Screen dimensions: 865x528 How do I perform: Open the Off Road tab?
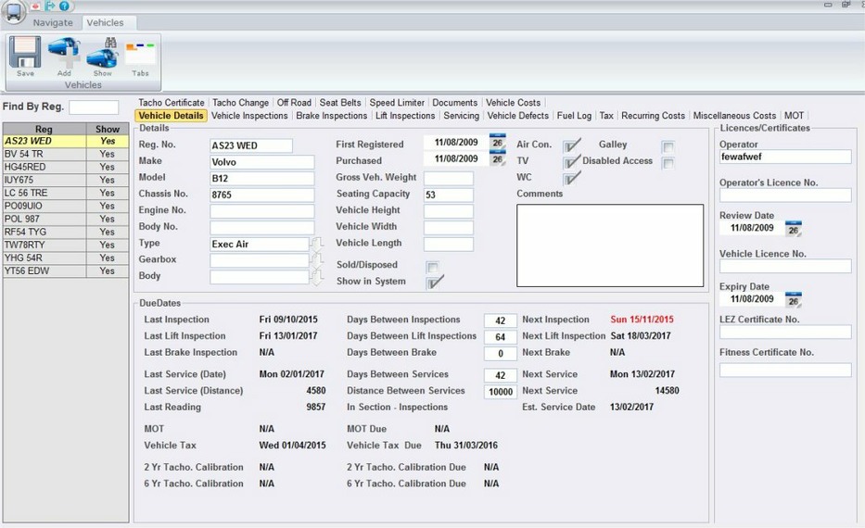tap(294, 103)
